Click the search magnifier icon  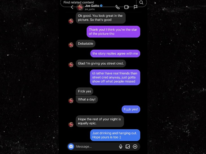tap(141, 2)
